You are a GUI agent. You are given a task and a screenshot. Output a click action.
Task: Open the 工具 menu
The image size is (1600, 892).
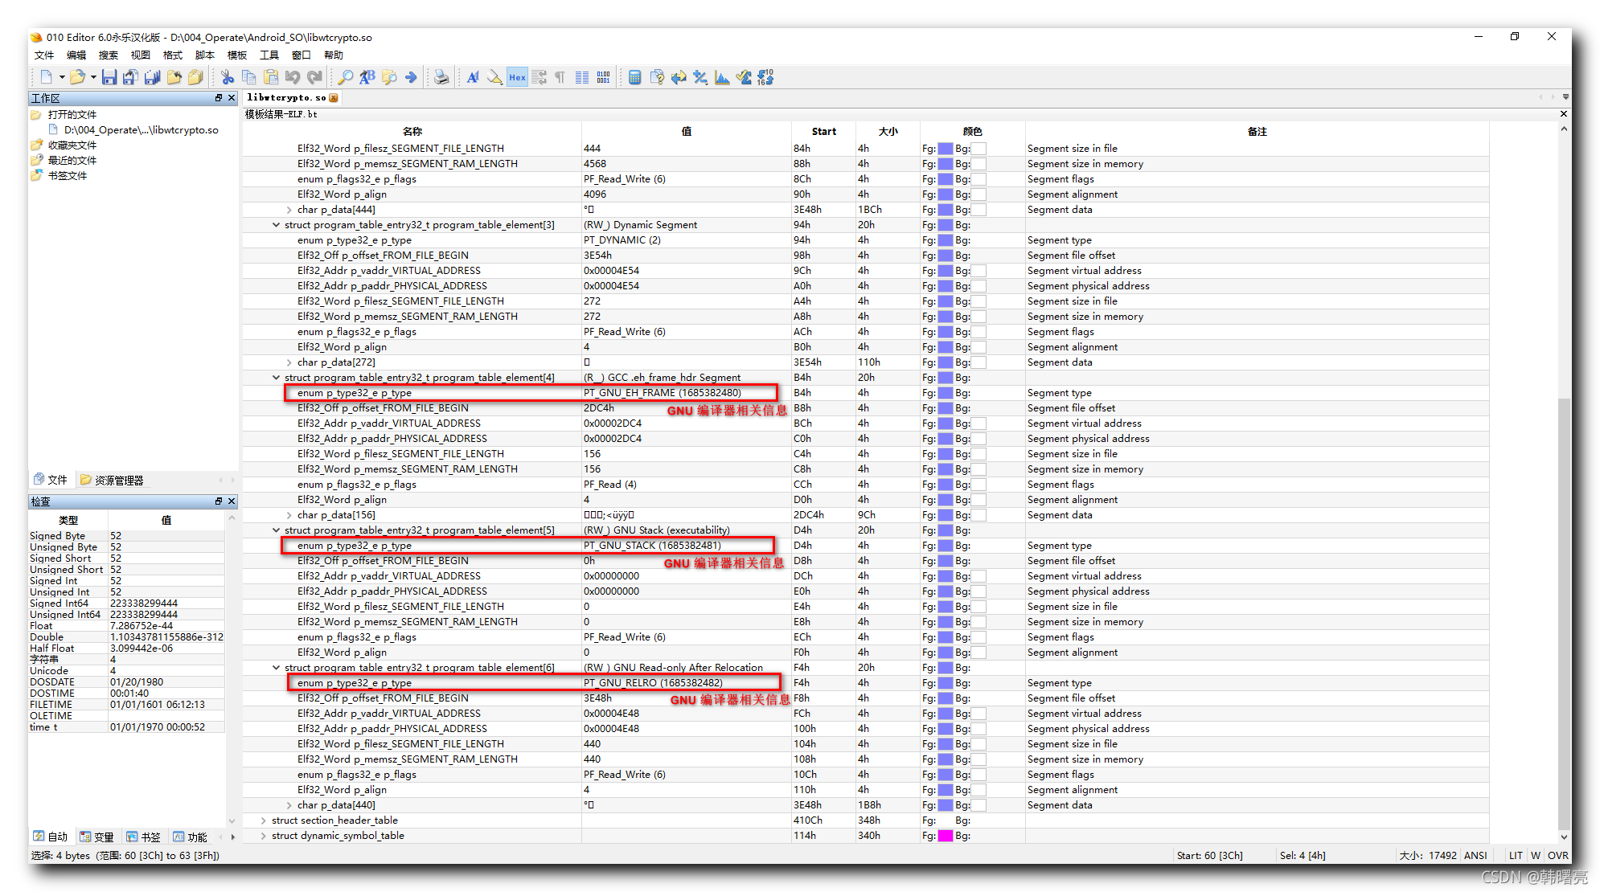click(269, 55)
